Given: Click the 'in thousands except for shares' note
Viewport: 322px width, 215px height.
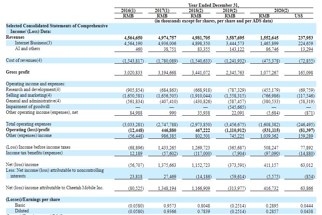Looking at the screenshot, I should [214, 21].
